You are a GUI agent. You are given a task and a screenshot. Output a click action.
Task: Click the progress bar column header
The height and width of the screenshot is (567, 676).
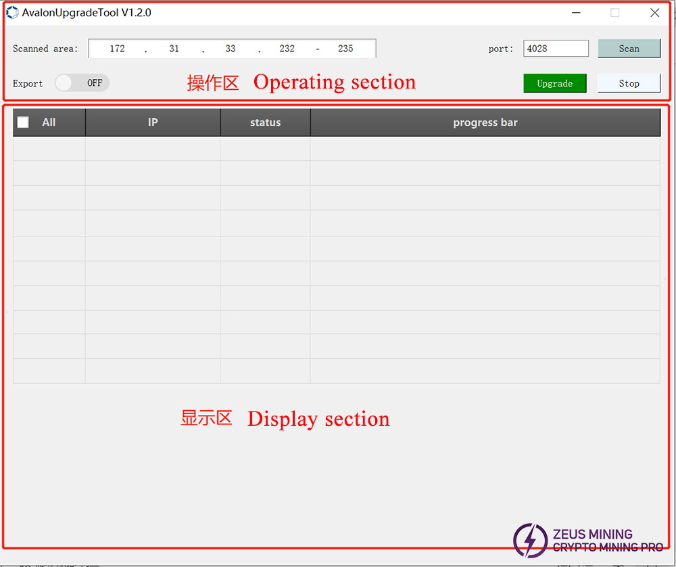coord(485,122)
